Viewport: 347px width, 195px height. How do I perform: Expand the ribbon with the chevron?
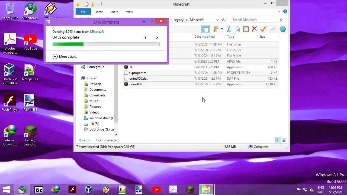coord(279,12)
